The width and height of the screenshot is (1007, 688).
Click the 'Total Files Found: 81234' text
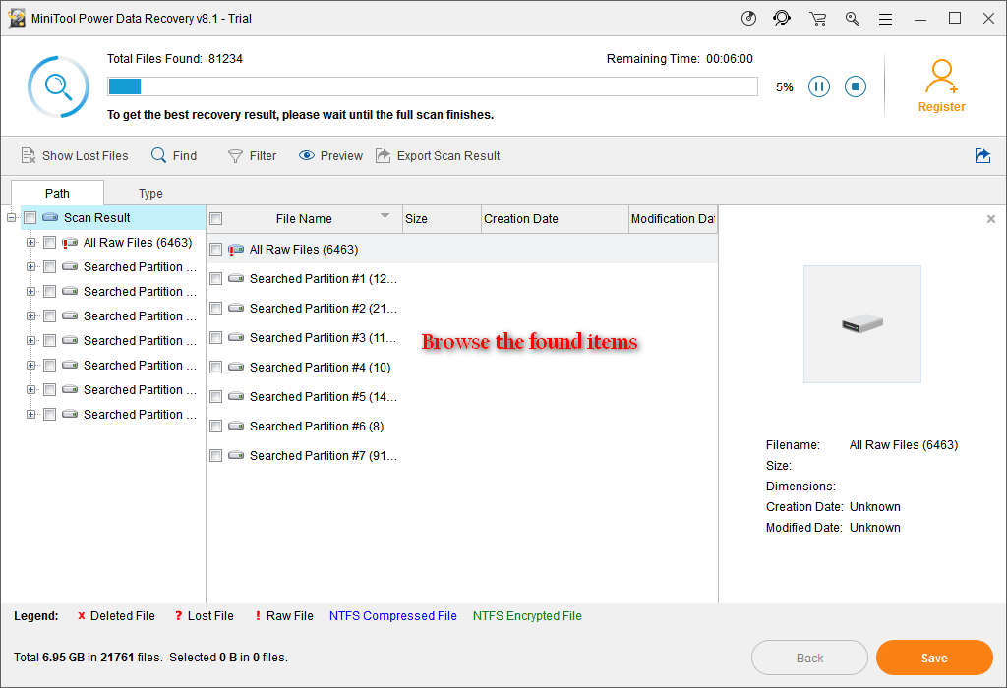pos(175,59)
